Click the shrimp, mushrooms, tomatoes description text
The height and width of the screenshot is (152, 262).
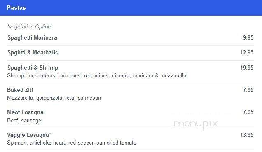click(96, 76)
